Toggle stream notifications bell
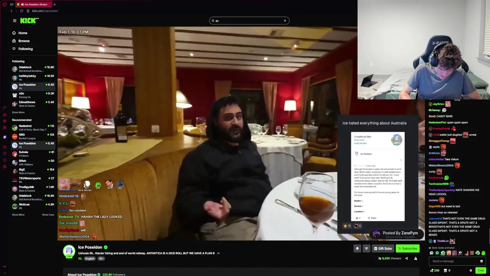The width and height of the screenshot is (490, 276). coord(357,248)
